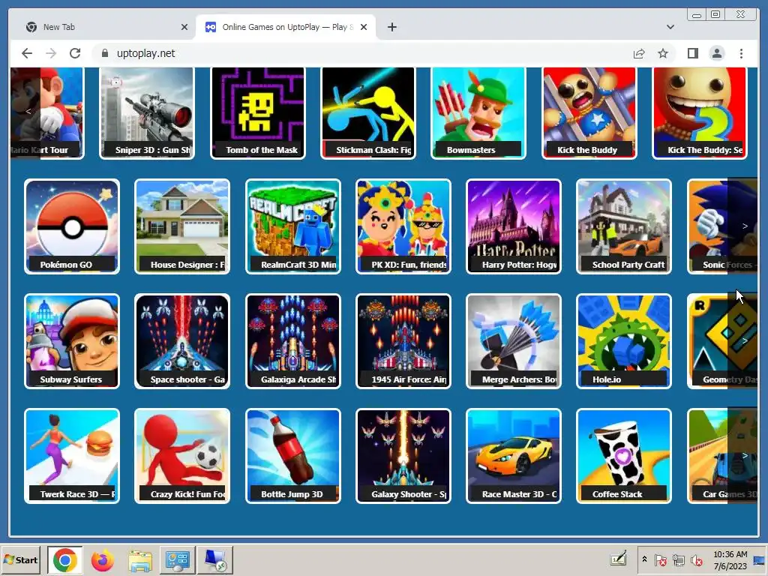Play Stickman Clash game
768x576 pixels.
point(367,112)
